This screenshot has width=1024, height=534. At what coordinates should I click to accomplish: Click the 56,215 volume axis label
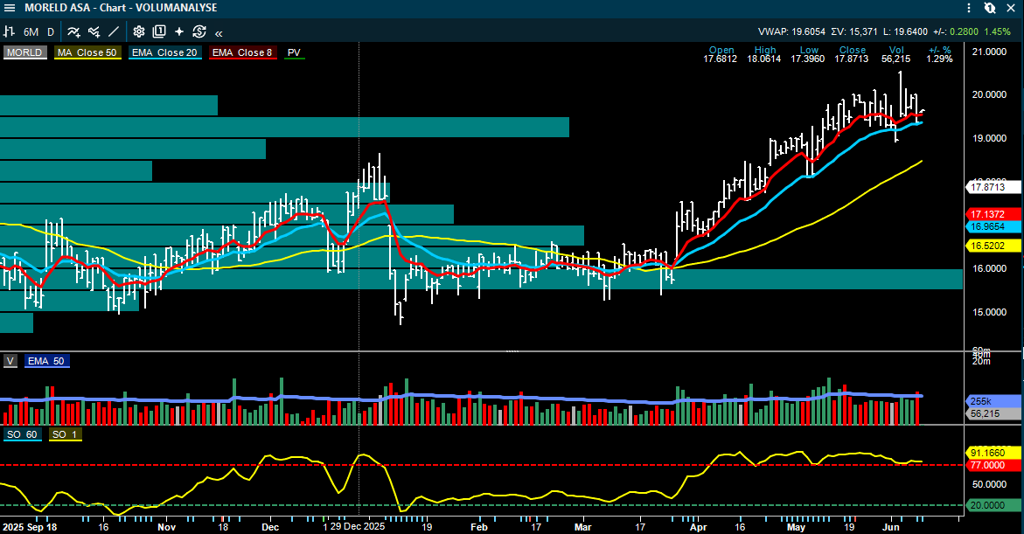pyautogui.click(x=993, y=413)
